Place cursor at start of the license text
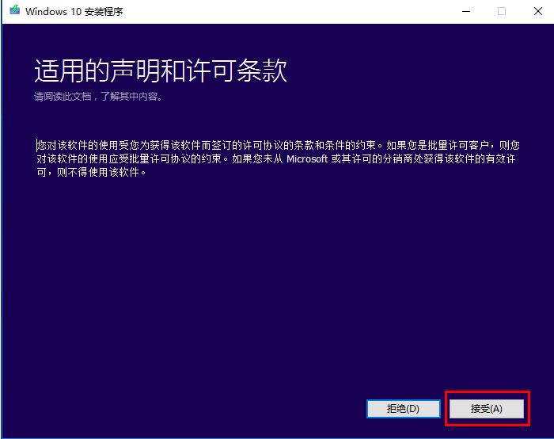 tap(37, 146)
